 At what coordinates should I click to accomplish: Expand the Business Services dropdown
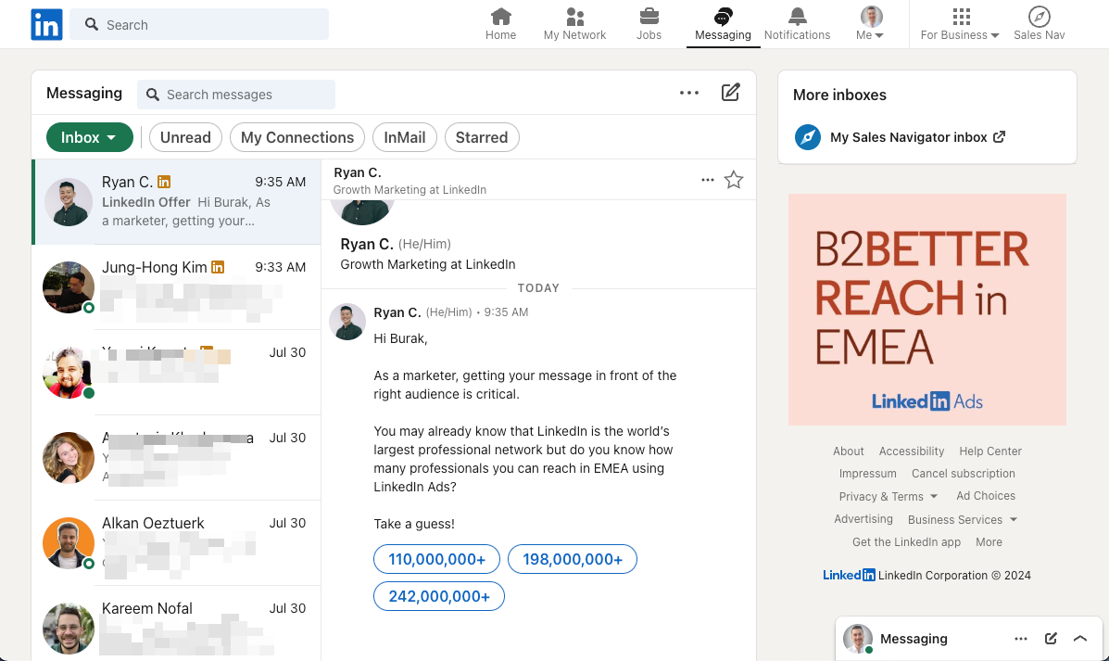pos(963,519)
